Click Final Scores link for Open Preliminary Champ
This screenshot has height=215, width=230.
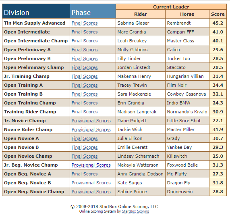tap(85, 67)
